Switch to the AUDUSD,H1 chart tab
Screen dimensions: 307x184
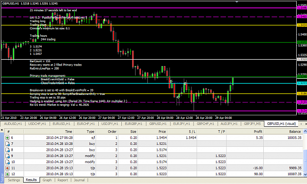tap(13, 124)
